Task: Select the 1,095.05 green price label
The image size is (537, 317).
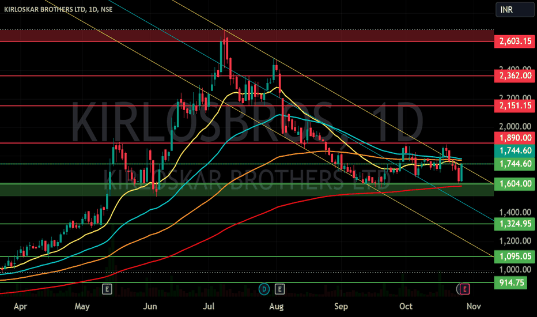Action: pos(515,256)
